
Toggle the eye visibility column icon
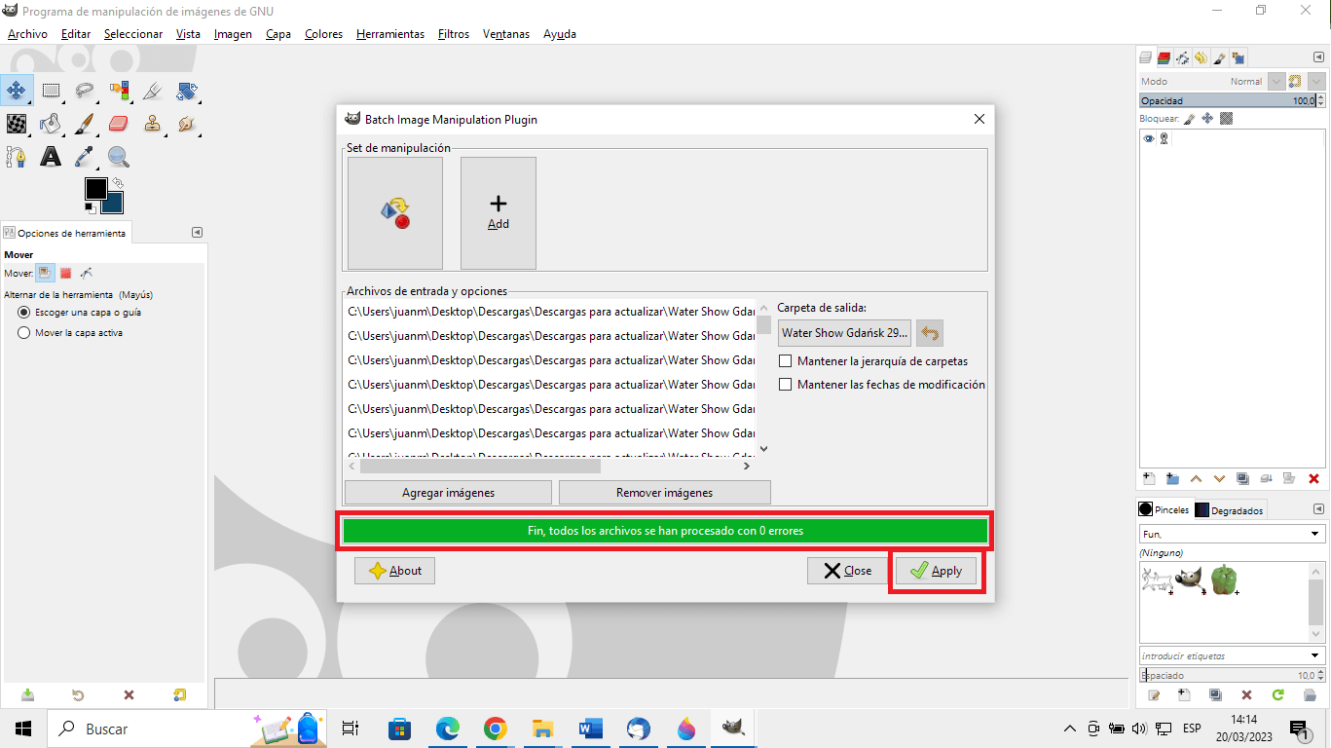click(x=1149, y=139)
